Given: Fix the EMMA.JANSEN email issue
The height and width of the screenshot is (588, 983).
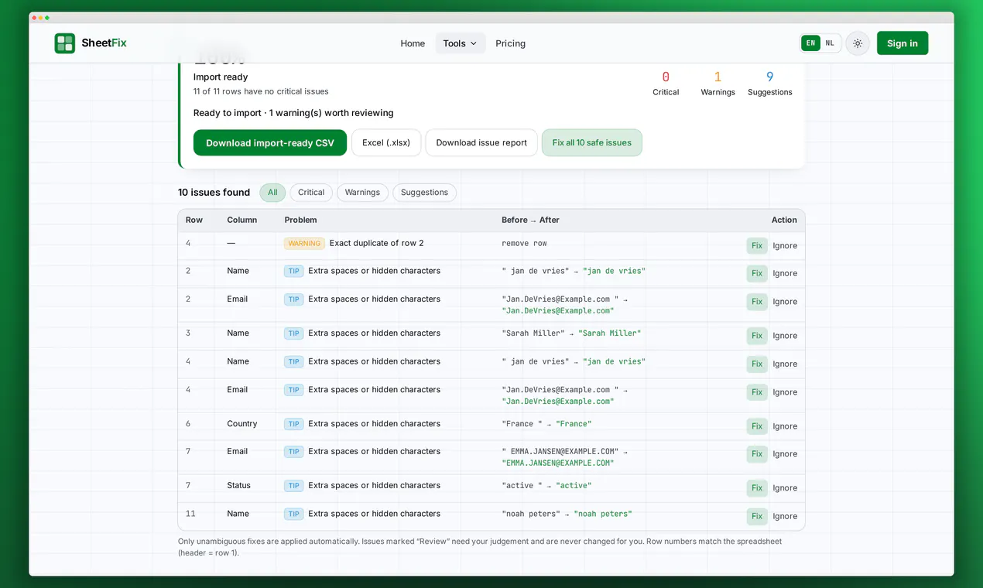Looking at the screenshot, I should (x=757, y=454).
